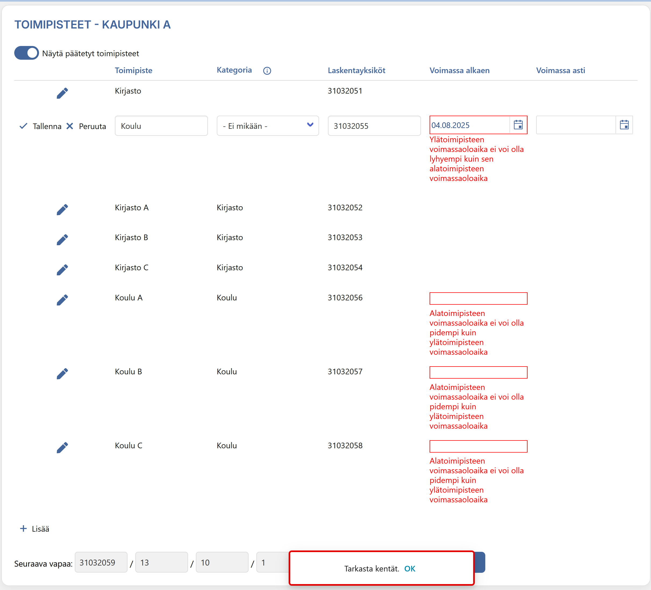
Task: Open calendar for Voimassa asti date
Action: [x=624, y=125]
